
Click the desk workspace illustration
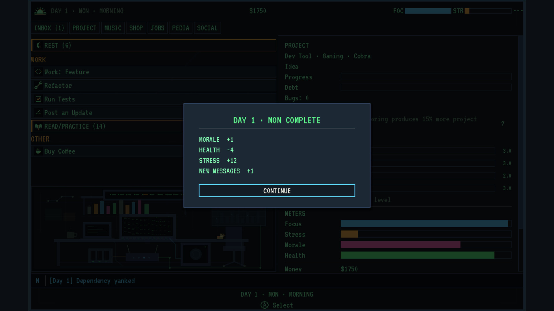coord(154,229)
